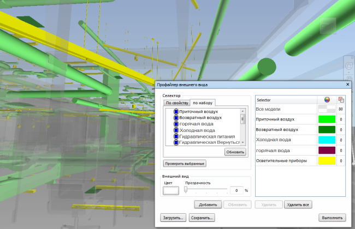
Task: Select the Осветительные приборы row in the selector table
Action: (300, 161)
